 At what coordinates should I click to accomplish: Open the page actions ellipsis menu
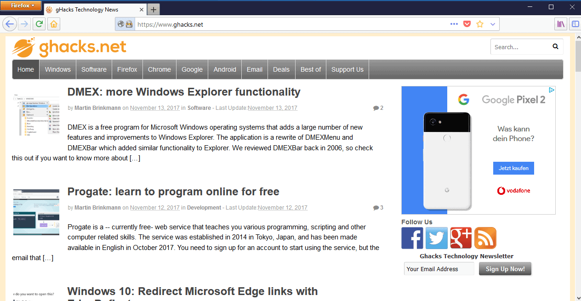[454, 23]
